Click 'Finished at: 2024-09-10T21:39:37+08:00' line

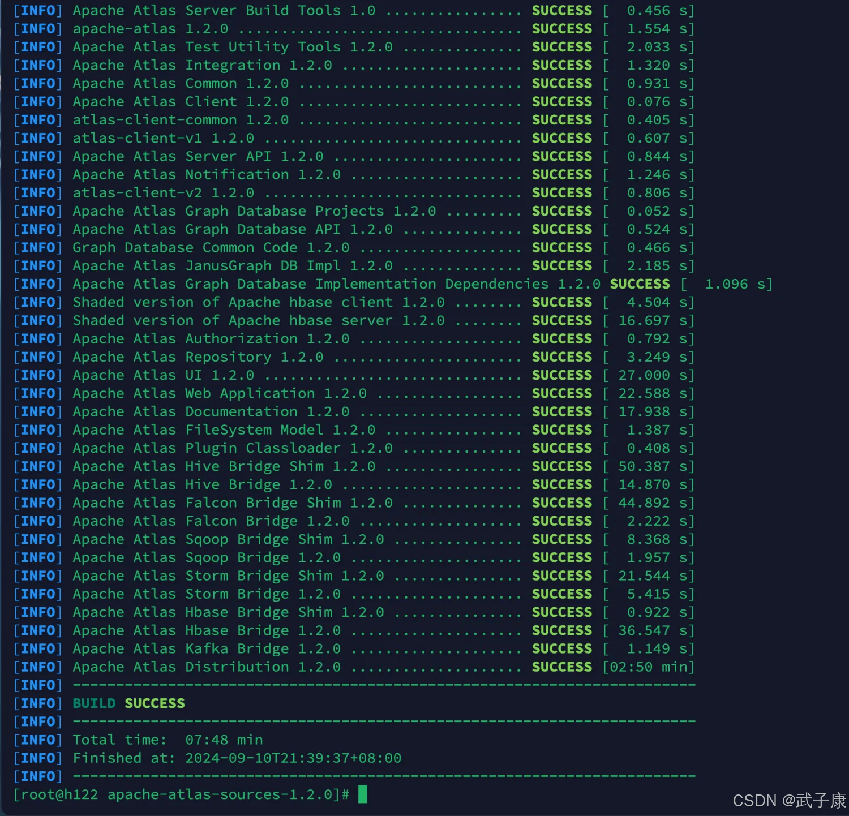237,758
